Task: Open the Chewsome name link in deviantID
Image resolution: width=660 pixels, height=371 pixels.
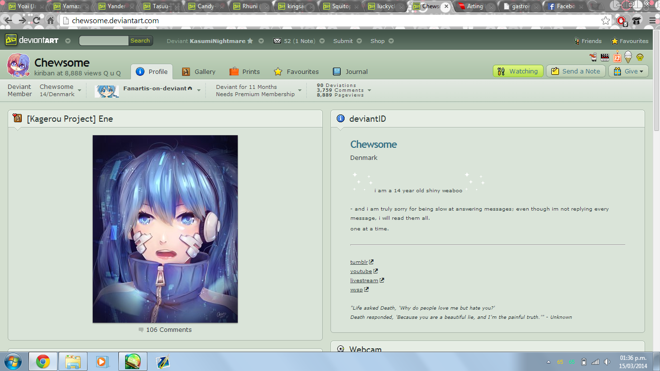Action: point(373,144)
